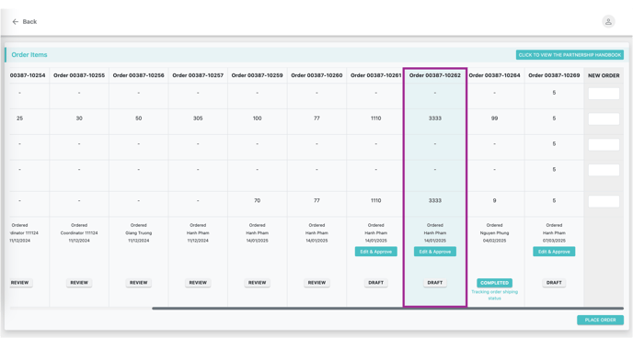The image size is (633, 338).
Task: Select the Order 00387-10262 column header
Action: (x=435, y=75)
